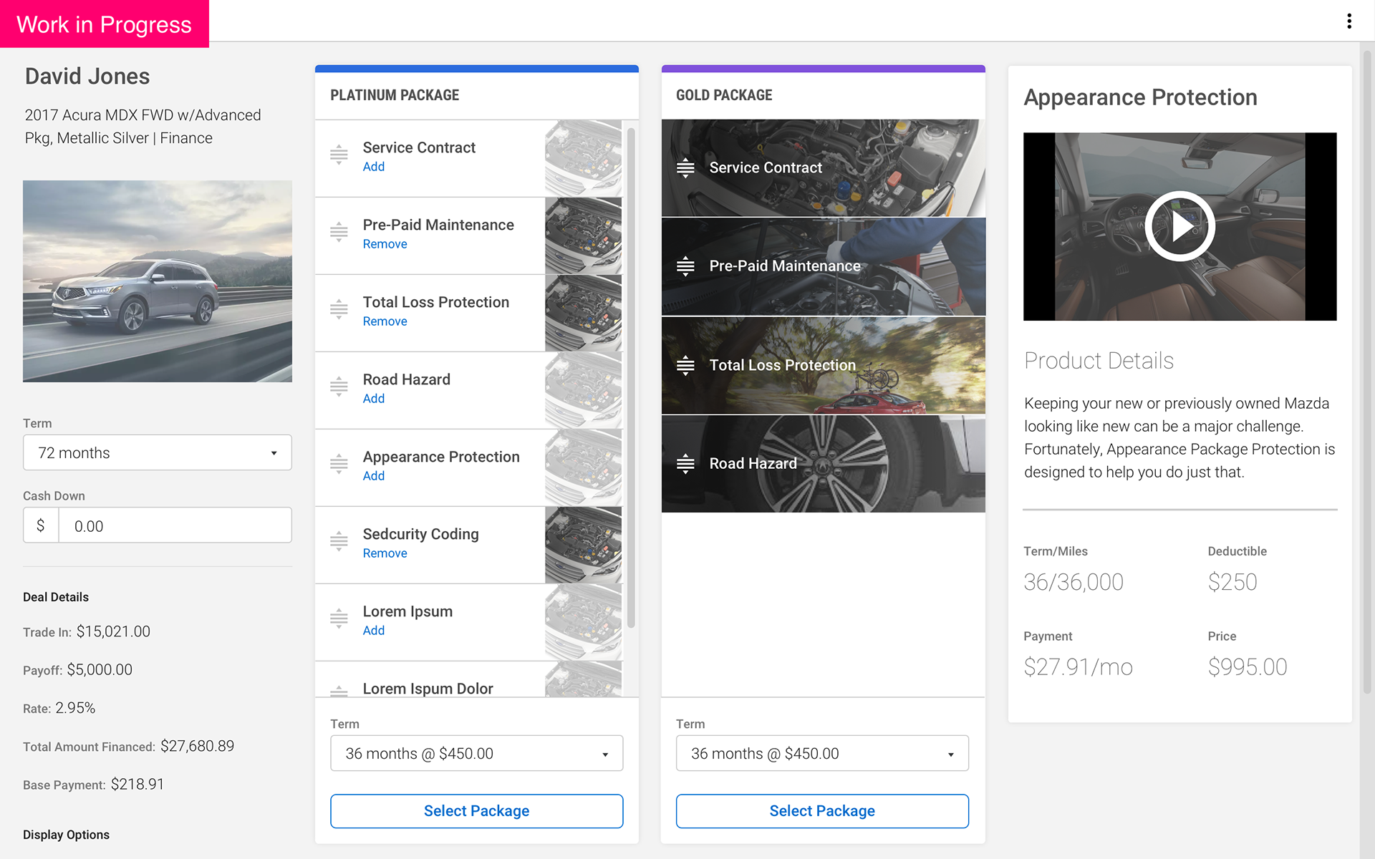
Task: Add Lorem Ipsum to Platinum package
Action: click(374, 631)
